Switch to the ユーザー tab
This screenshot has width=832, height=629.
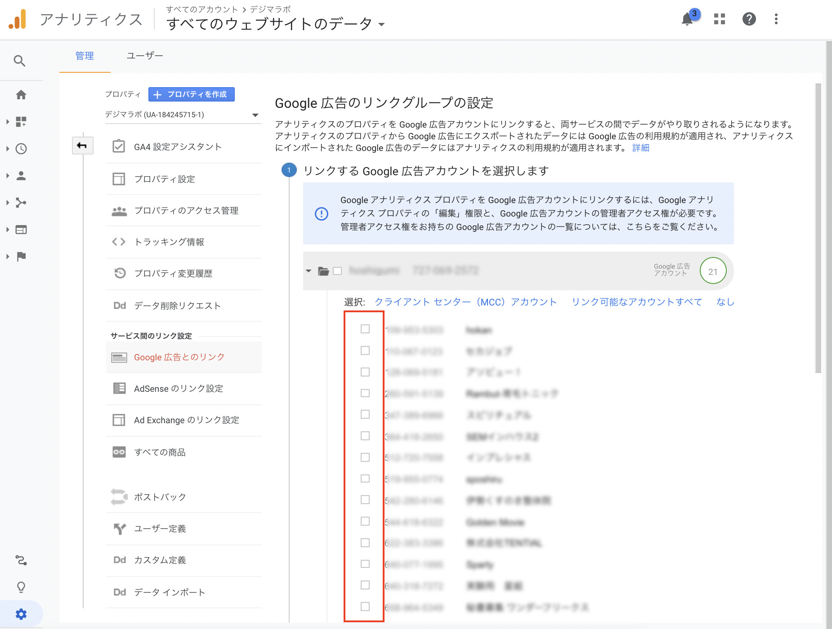pos(144,56)
